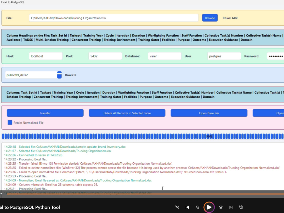Click the 14:21:57 Selected file Trucking Organization log line
The height and width of the screenshot is (213, 284).
[x=58, y=151]
